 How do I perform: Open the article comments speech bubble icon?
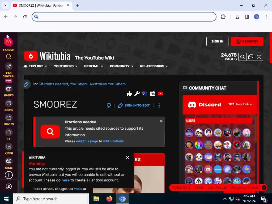tap(109, 105)
